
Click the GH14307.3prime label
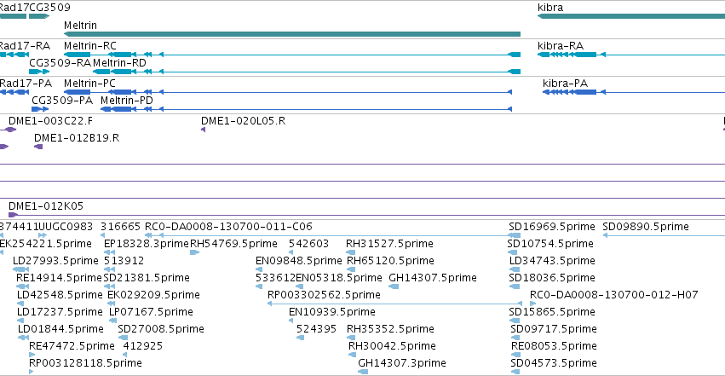(402, 363)
